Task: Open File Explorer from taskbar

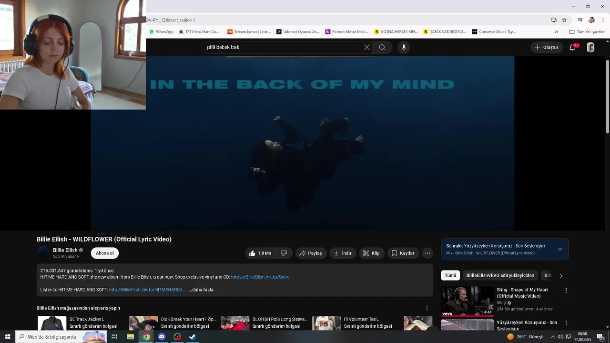Action: pos(130,337)
